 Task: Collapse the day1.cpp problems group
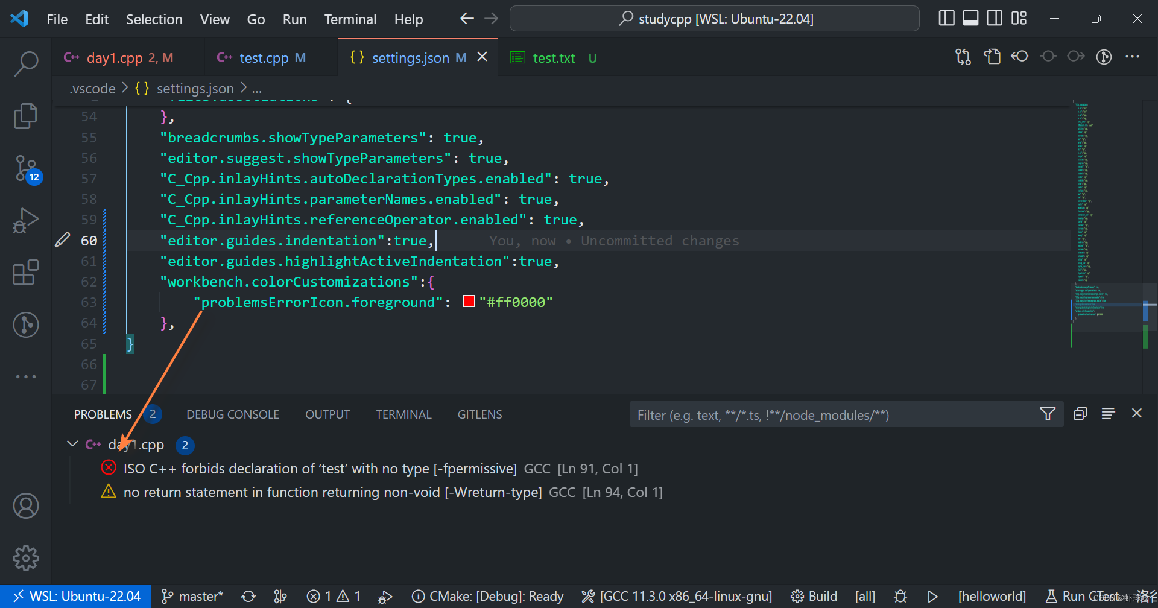coord(72,444)
